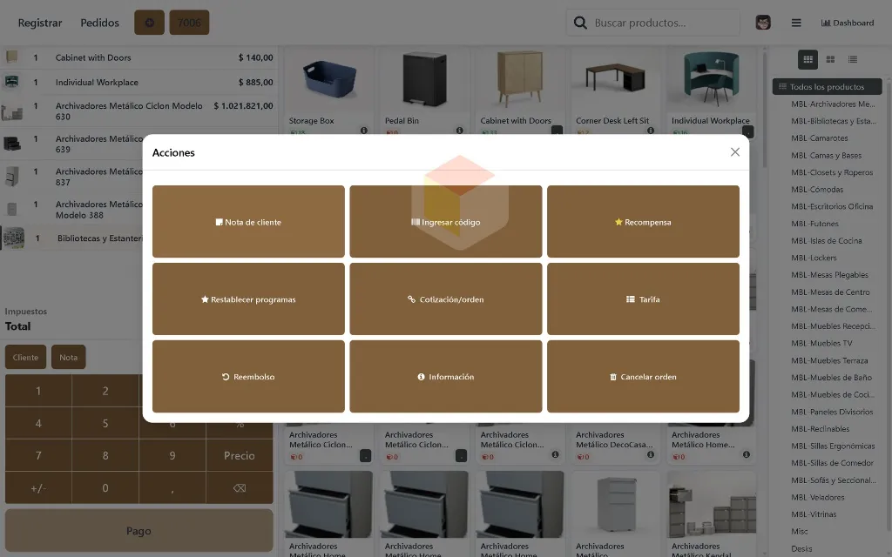Select MBL-Sillas Ergonómicas category

click(x=833, y=446)
